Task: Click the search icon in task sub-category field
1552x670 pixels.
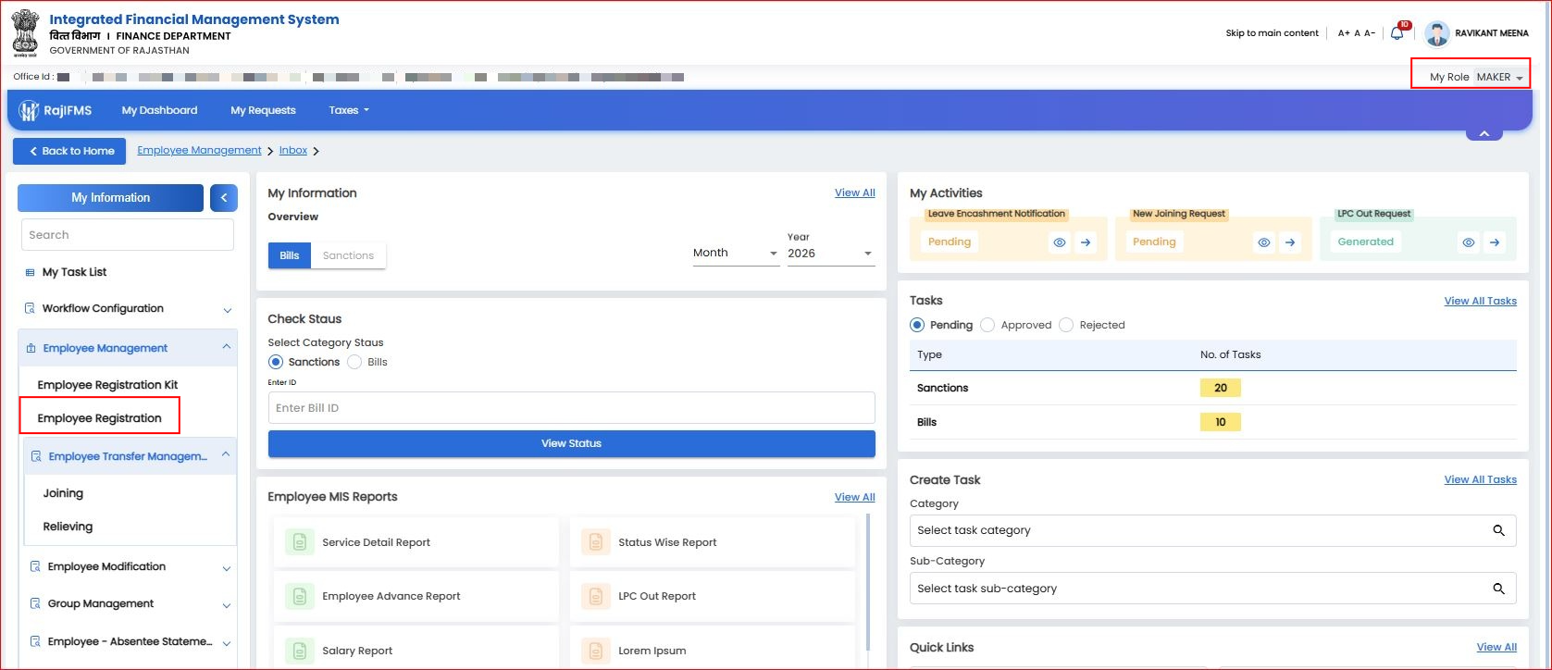Action: pos(1498,589)
